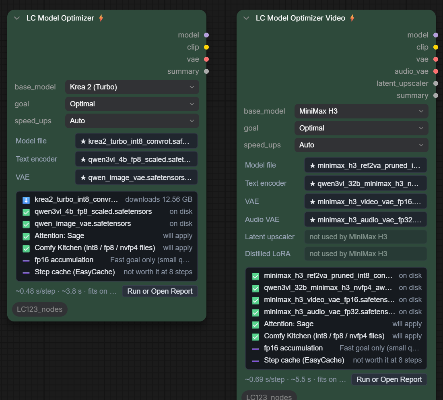Image resolution: width=443 pixels, height=400 pixels.
Task: Toggle the minimax_h3_audio_vae_fp32 status checkmark
Action: pyautogui.click(x=255, y=313)
